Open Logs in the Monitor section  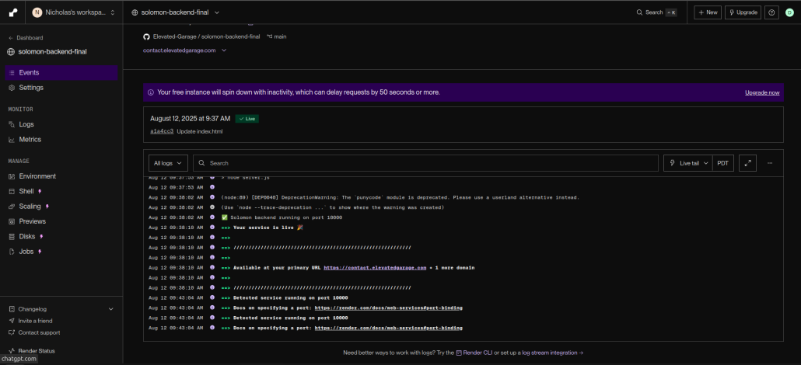tap(26, 124)
